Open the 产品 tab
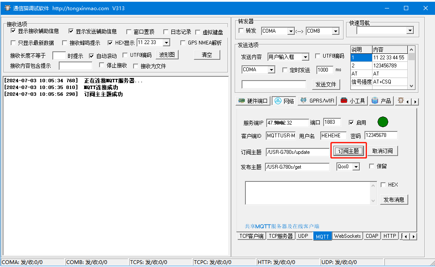The height and width of the screenshot is (267, 435). 381,101
